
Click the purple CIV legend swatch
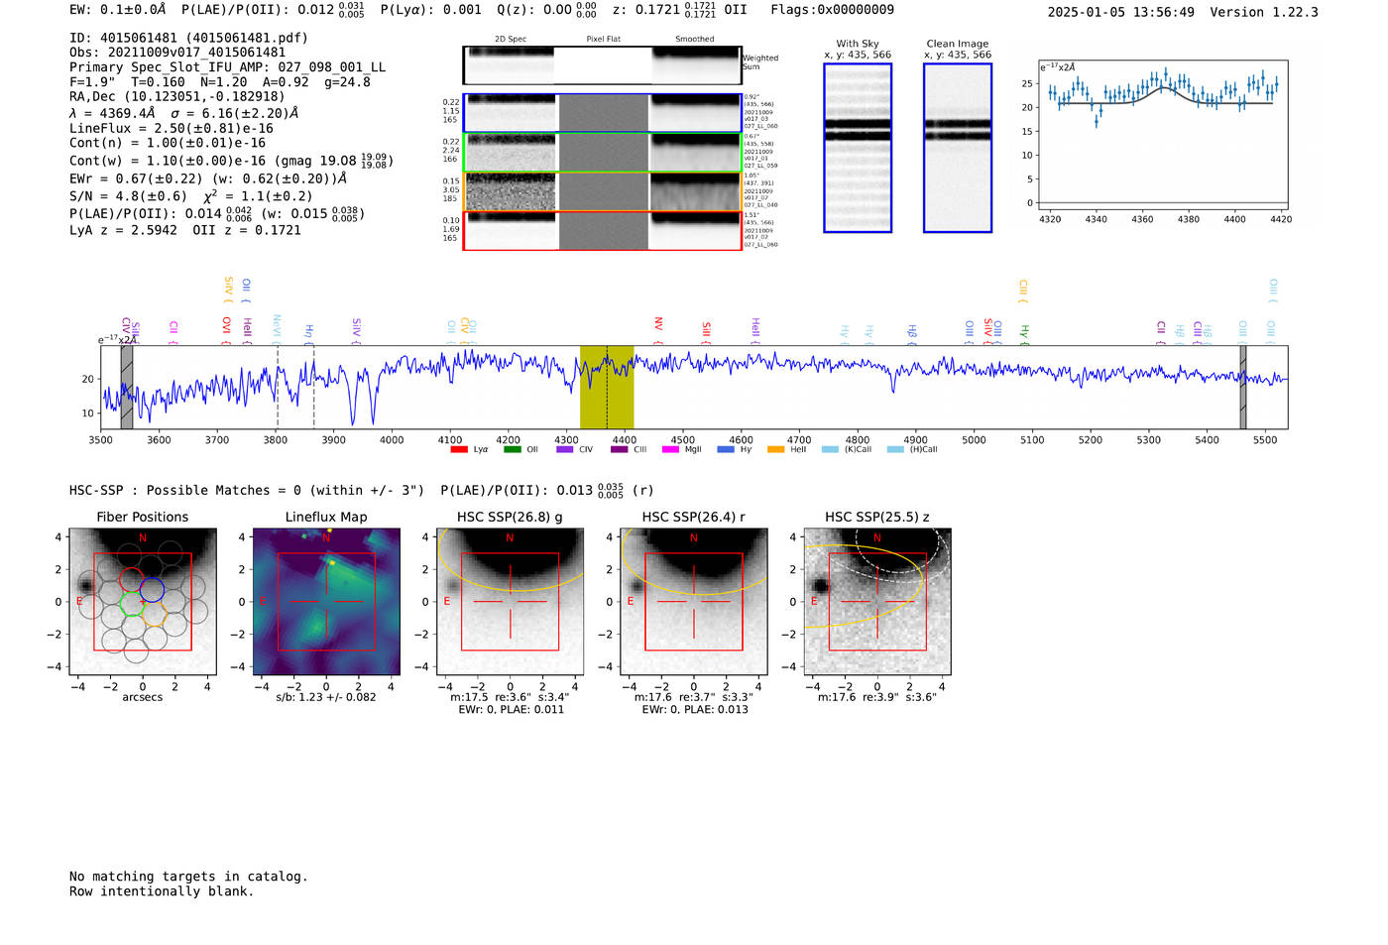pos(565,449)
